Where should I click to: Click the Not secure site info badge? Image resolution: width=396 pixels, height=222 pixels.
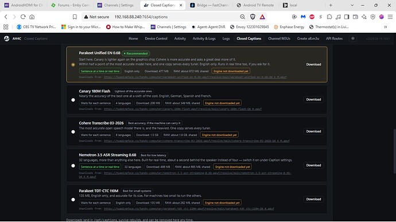tap(97, 17)
